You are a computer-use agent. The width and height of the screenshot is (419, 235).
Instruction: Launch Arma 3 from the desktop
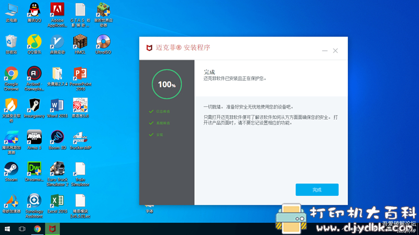click(34, 139)
